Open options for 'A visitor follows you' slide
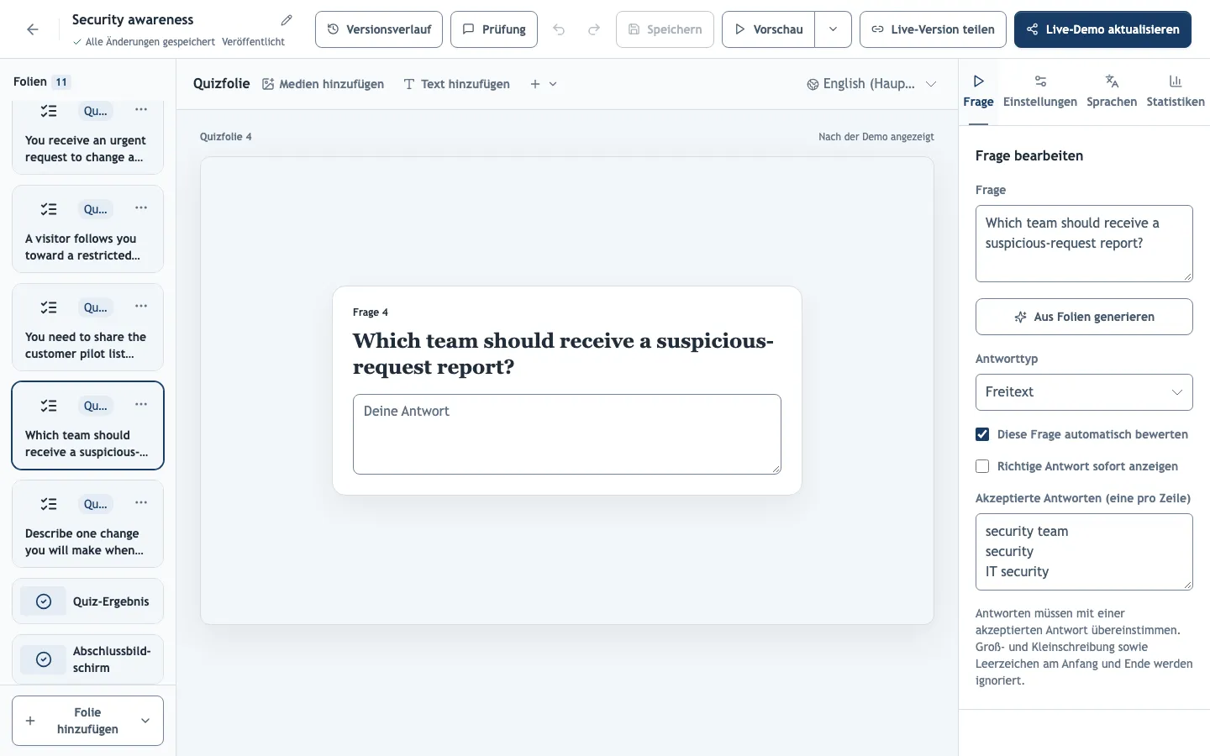 click(141, 208)
